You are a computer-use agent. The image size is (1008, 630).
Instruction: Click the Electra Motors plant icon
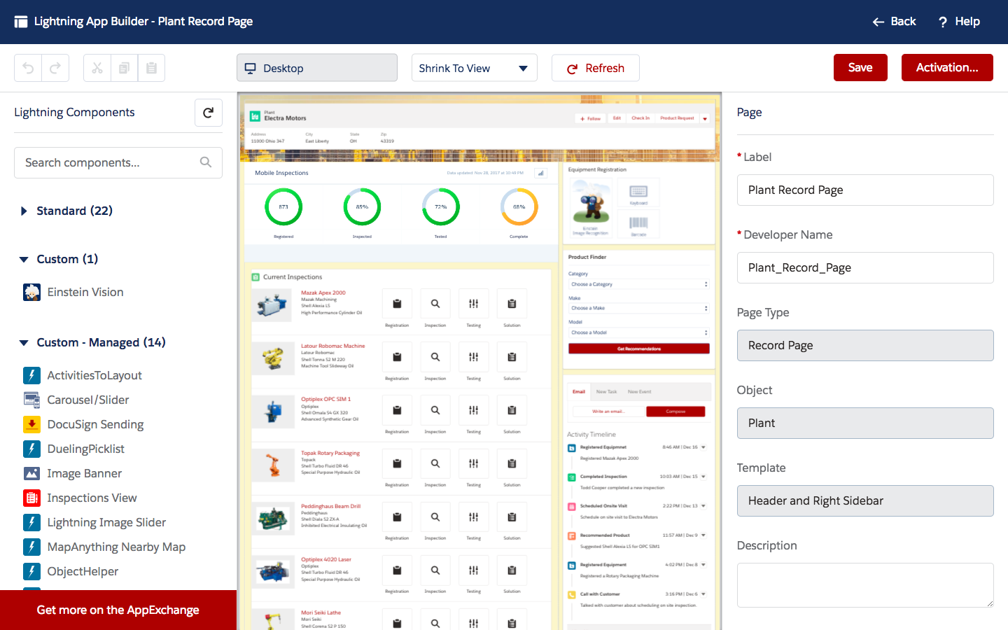pos(255,116)
